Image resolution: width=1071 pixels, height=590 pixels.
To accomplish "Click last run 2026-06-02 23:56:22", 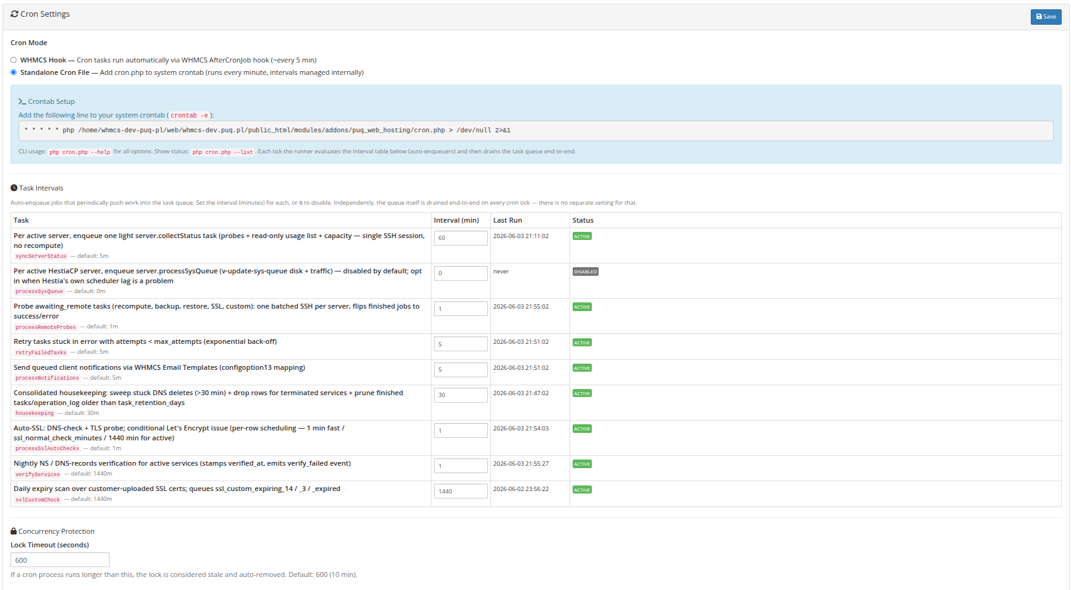I will click(x=521, y=489).
